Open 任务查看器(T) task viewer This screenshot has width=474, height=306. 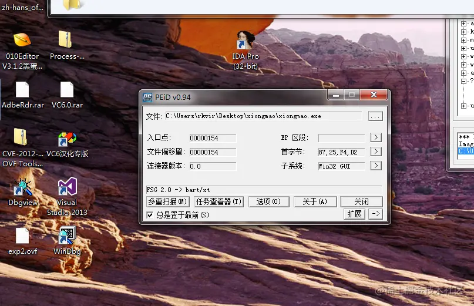click(219, 201)
